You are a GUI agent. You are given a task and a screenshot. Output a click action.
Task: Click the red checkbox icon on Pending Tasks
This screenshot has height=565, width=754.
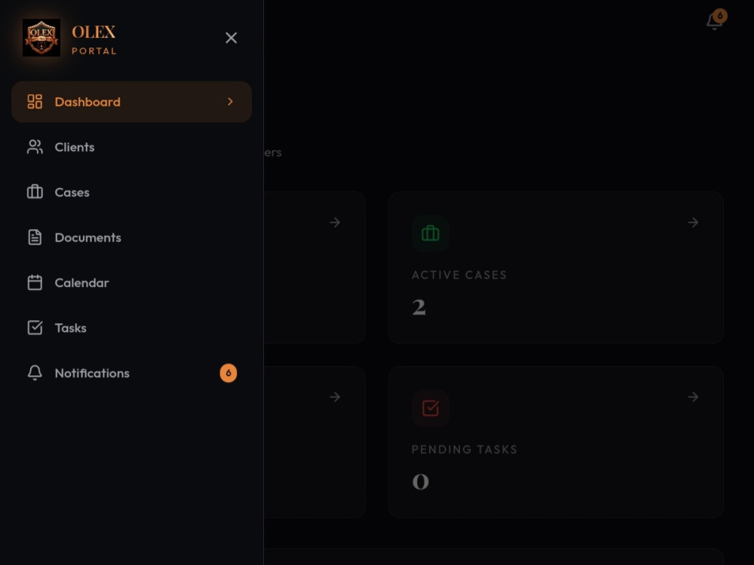pos(431,408)
